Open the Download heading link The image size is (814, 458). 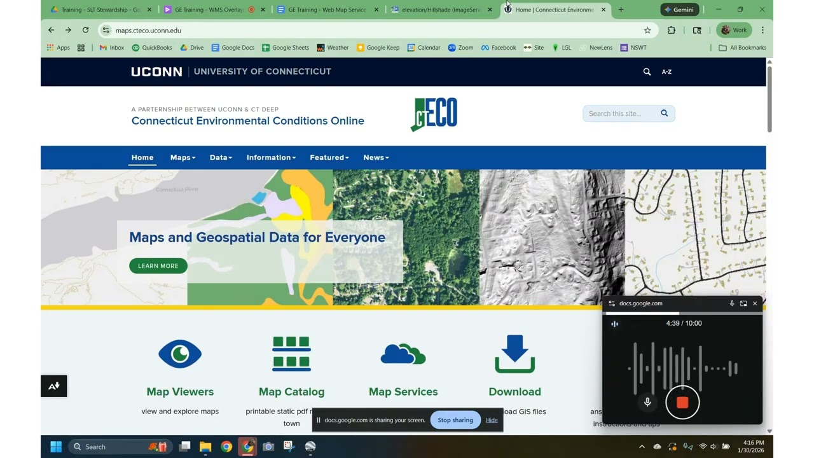coord(514,392)
